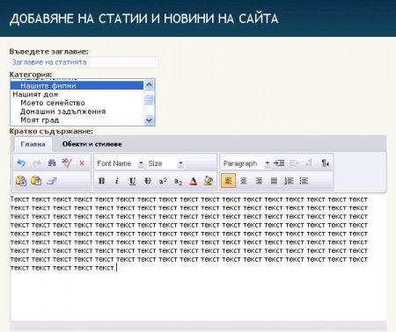Click the greyed-out redo arrow

pos(37,163)
